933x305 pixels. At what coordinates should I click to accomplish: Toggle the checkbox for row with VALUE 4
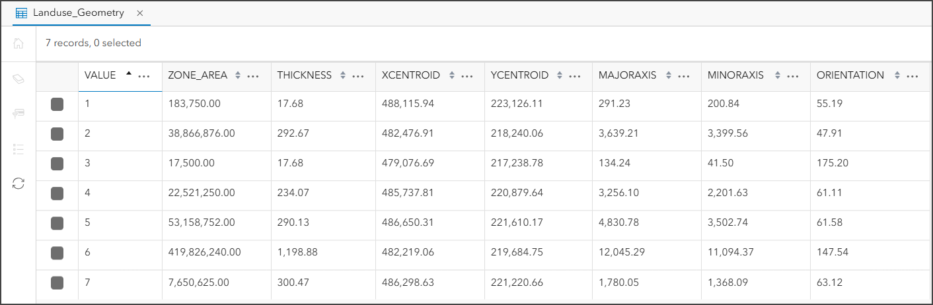(57, 193)
